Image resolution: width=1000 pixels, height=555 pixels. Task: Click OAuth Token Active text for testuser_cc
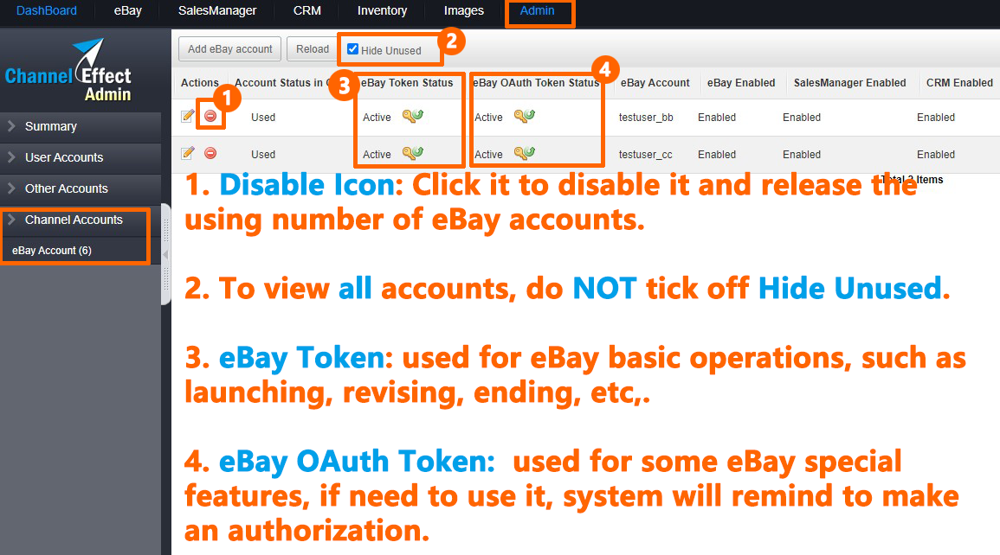[x=488, y=155]
